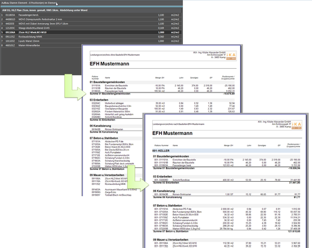The image size is (312, 248).
Task: Click the IKA logo on the first report
Action: pos(232,56)
